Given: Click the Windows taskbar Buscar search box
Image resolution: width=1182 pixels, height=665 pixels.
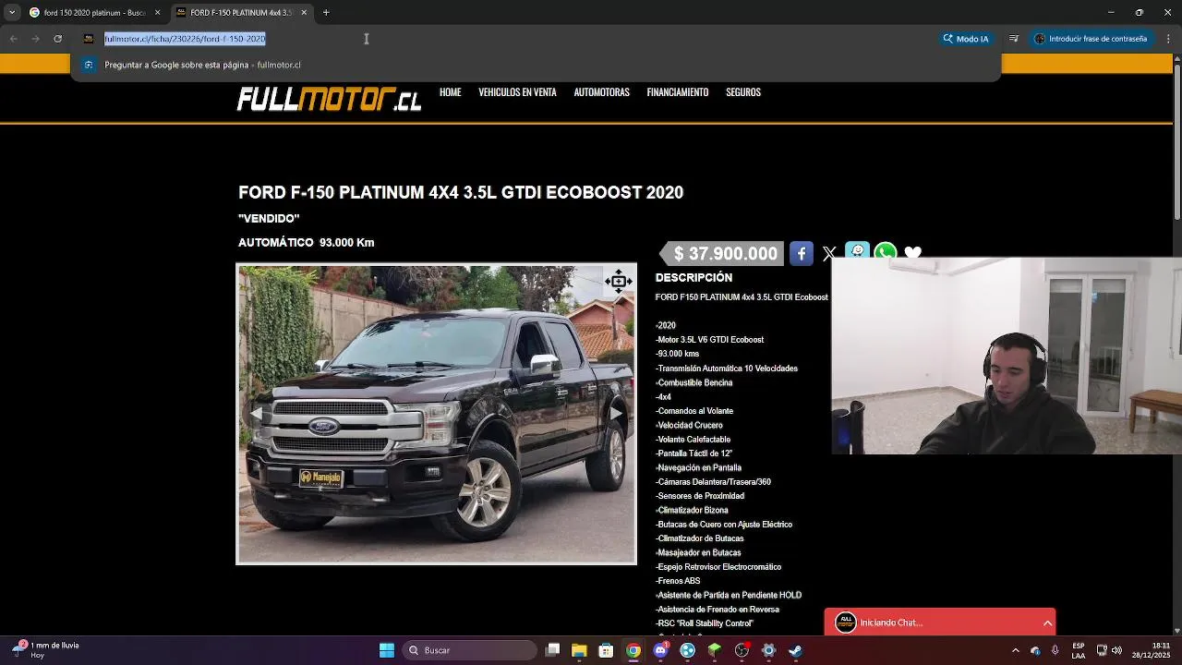Looking at the screenshot, I should (470, 650).
